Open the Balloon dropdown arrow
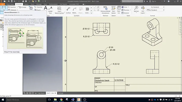 point(136,13)
